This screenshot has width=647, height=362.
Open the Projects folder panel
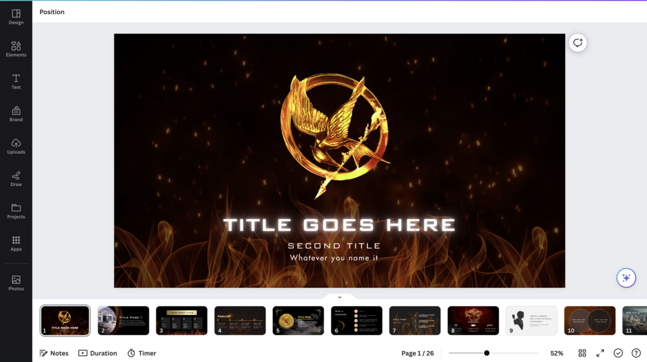[16, 211]
